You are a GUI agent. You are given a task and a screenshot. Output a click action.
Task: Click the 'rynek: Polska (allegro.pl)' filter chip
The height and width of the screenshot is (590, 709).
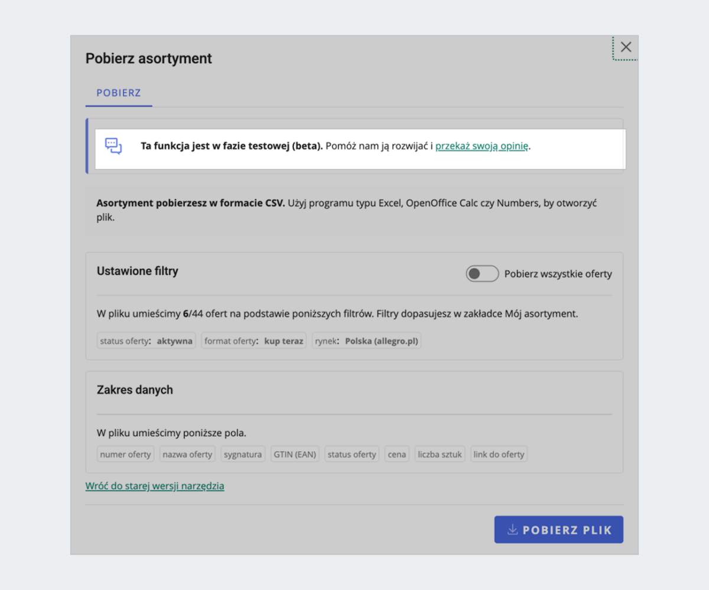click(366, 341)
